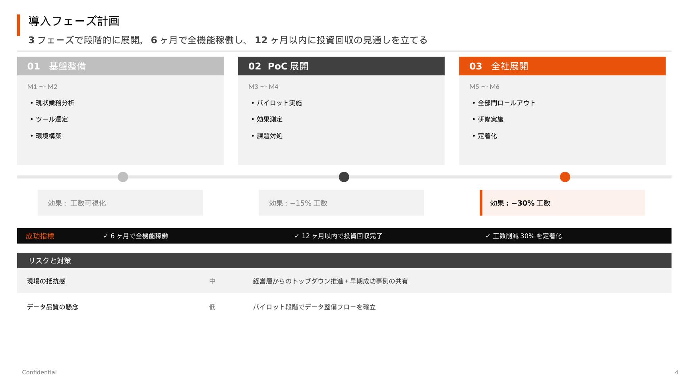Select the bullet item 現状業務分析
Viewport: 689px width, 387px height.
point(55,103)
